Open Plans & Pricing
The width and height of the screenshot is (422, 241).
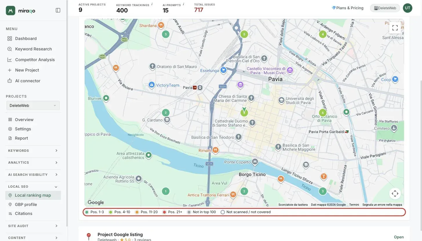(x=348, y=8)
